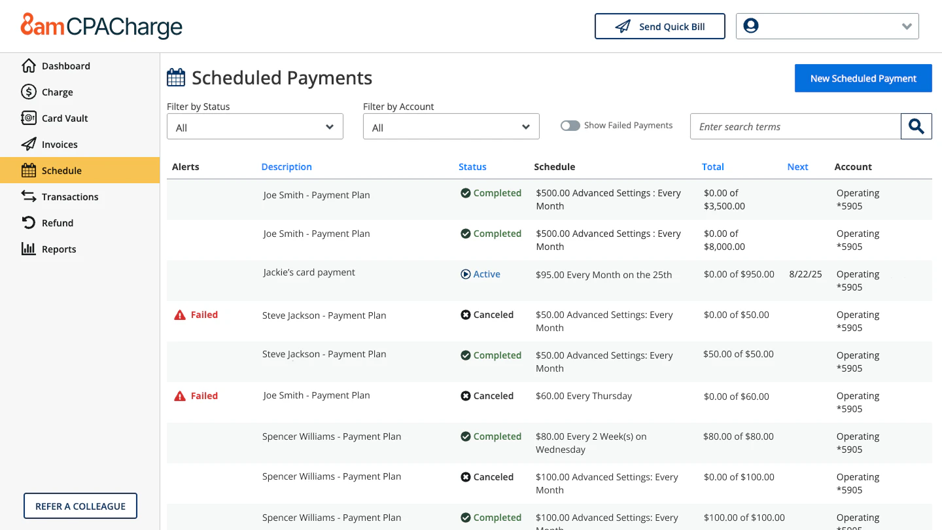The height and width of the screenshot is (530, 942).
Task: Click the Active status on Jackie's card payment
Action: coord(480,274)
